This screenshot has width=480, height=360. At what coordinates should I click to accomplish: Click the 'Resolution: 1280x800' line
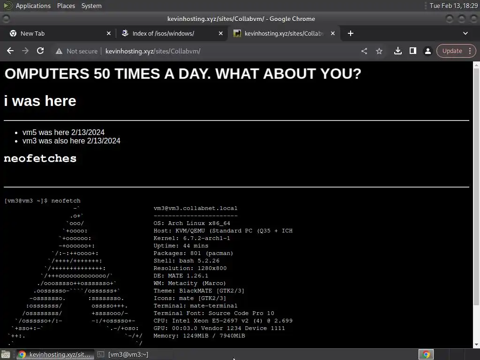click(x=190, y=268)
